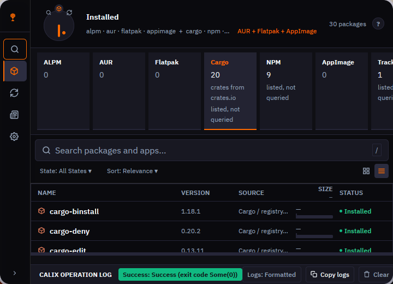The image size is (393, 284).
Task: Click the version 0.20.2 cell
Action: 190,231
